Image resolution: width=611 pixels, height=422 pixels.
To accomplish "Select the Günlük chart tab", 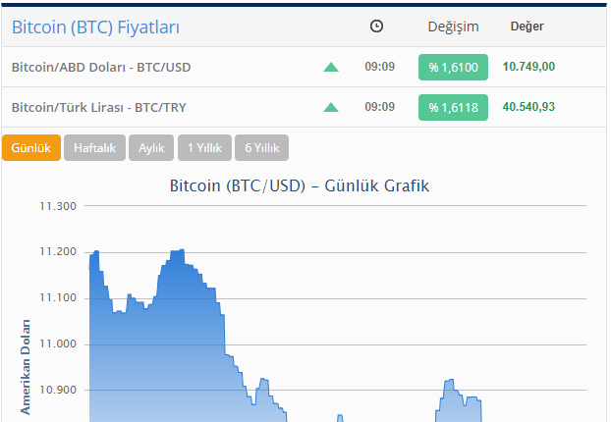I will coord(31,148).
